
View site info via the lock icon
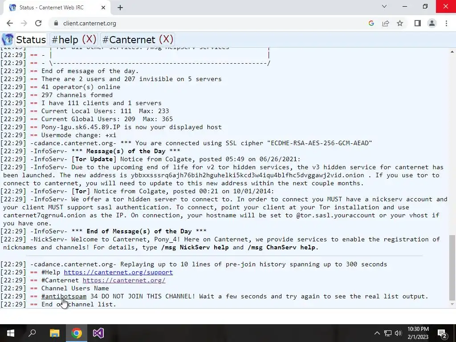point(57,23)
